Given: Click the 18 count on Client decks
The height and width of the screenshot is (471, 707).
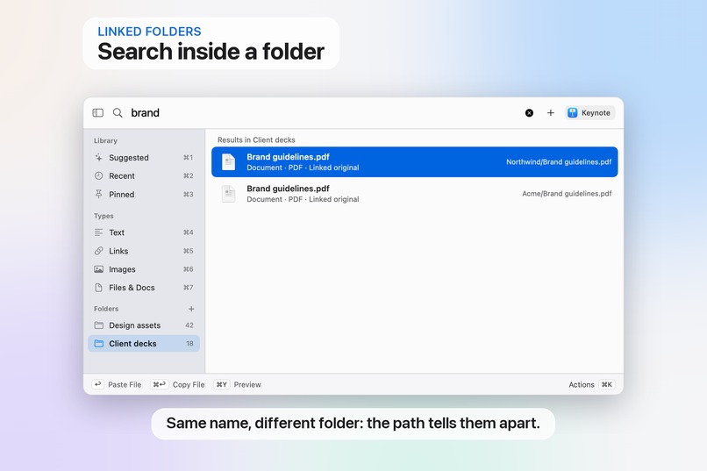Looking at the screenshot, I should [189, 344].
